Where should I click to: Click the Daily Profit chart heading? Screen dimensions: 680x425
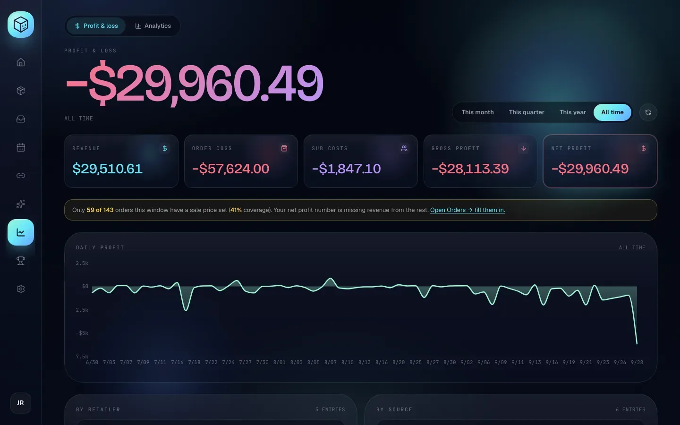pyautogui.click(x=100, y=247)
